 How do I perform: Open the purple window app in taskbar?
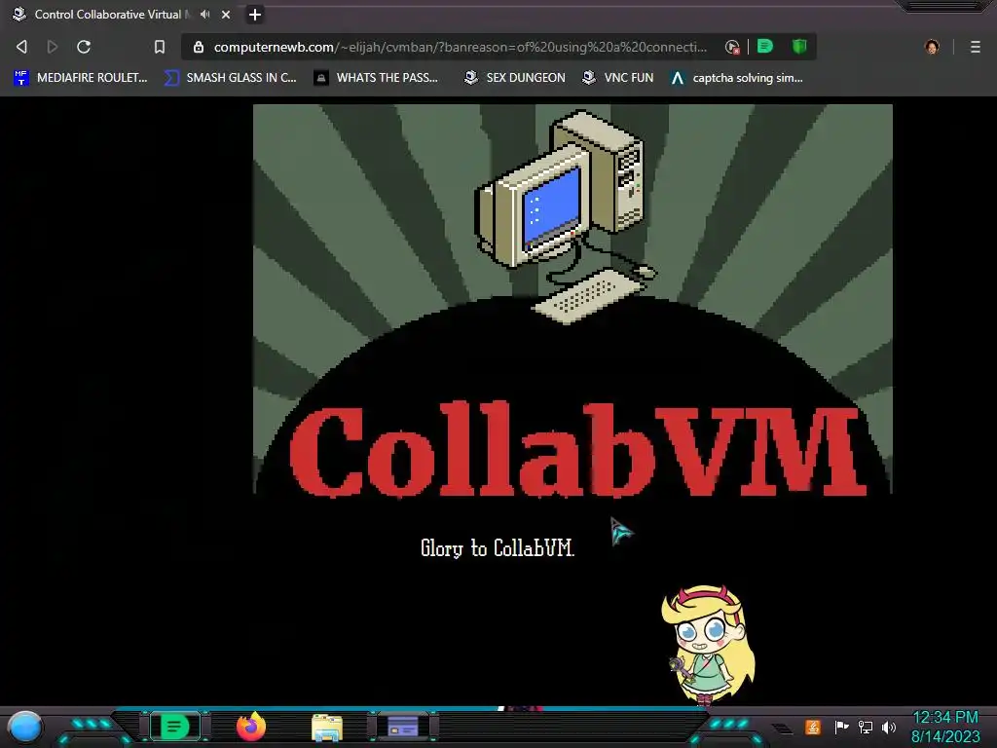click(x=403, y=727)
